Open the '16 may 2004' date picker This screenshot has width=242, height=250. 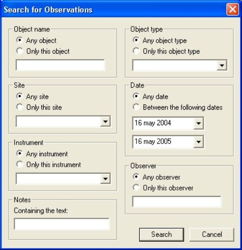click(x=198, y=123)
